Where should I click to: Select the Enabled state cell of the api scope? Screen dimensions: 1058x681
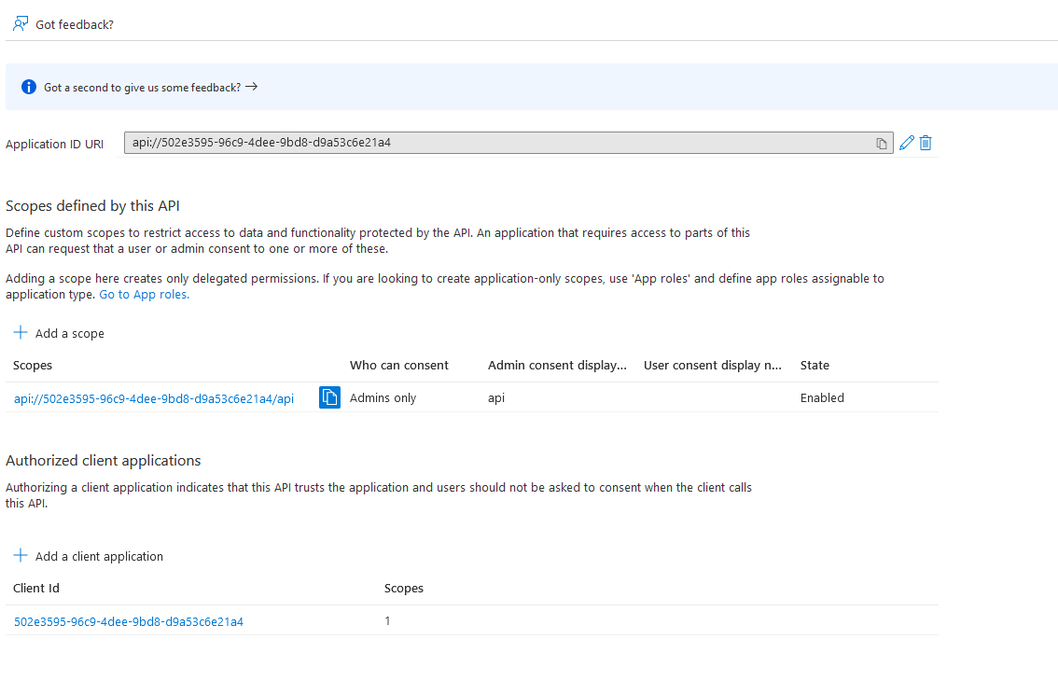[822, 397]
